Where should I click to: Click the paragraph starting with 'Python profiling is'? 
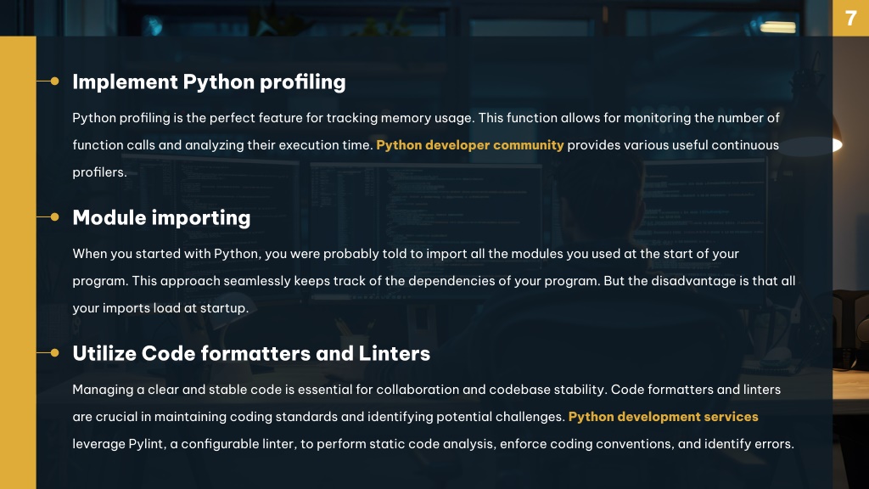click(x=426, y=145)
